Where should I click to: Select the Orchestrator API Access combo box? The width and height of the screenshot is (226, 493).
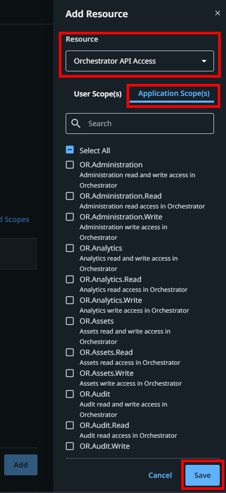point(140,61)
